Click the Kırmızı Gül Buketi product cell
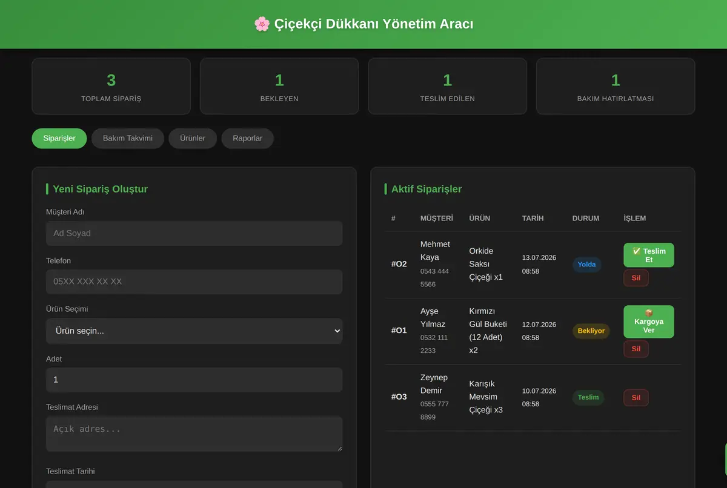The image size is (727, 488). tap(488, 331)
